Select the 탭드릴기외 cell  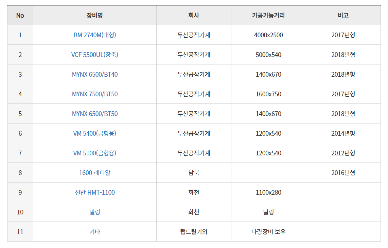click(x=194, y=232)
